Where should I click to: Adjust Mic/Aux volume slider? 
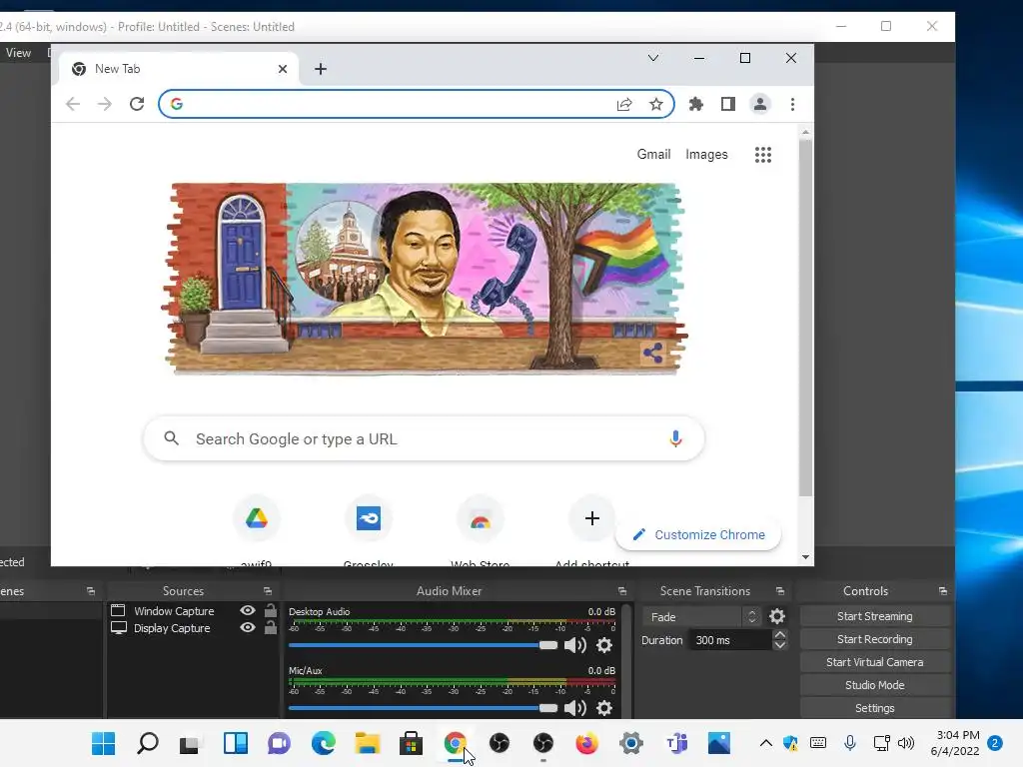click(423, 708)
